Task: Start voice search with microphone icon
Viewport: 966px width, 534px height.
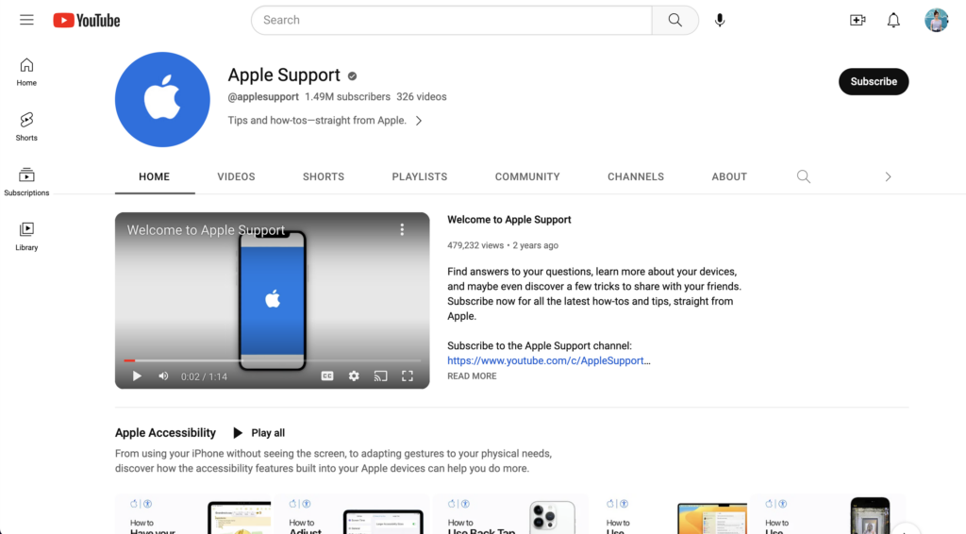Action: click(x=720, y=20)
